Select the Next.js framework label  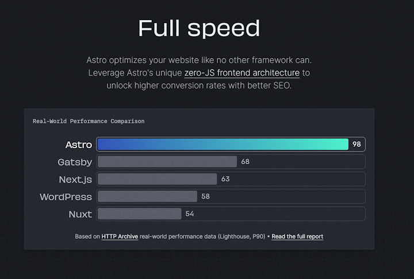coord(75,179)
